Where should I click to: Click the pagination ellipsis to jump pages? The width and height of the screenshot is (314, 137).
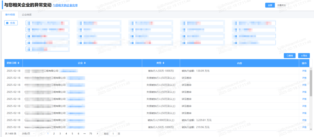point(84,134)
